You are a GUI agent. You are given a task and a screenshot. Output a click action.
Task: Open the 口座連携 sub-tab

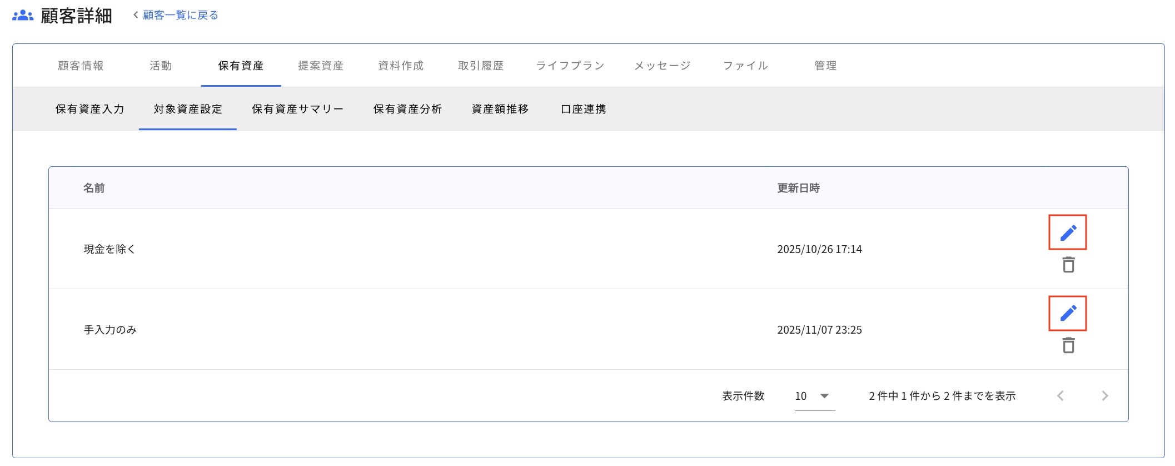(584, 109)
